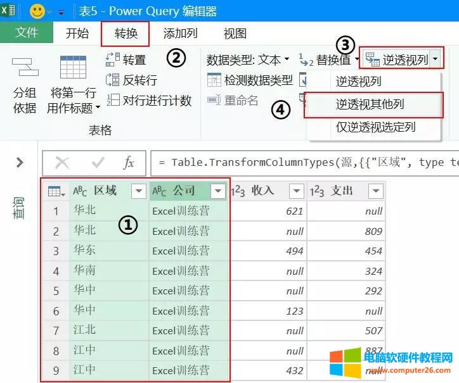This screenshot has width=459, height=383.
Task: Click the formula bar confirm checkmark icon
Action: (98, 163)
